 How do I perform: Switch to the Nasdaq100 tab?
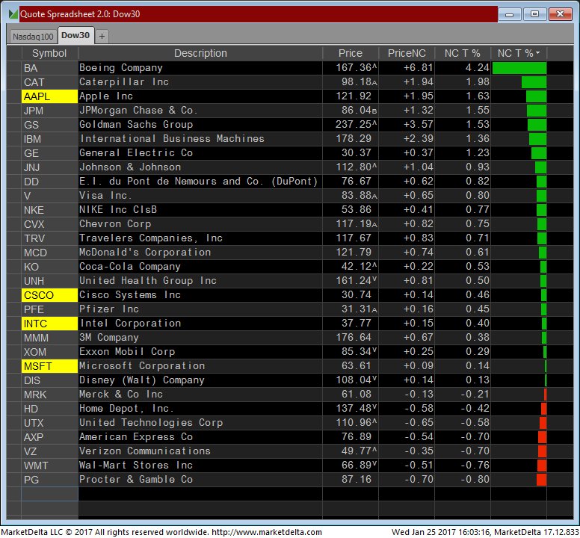pos(33,36)
